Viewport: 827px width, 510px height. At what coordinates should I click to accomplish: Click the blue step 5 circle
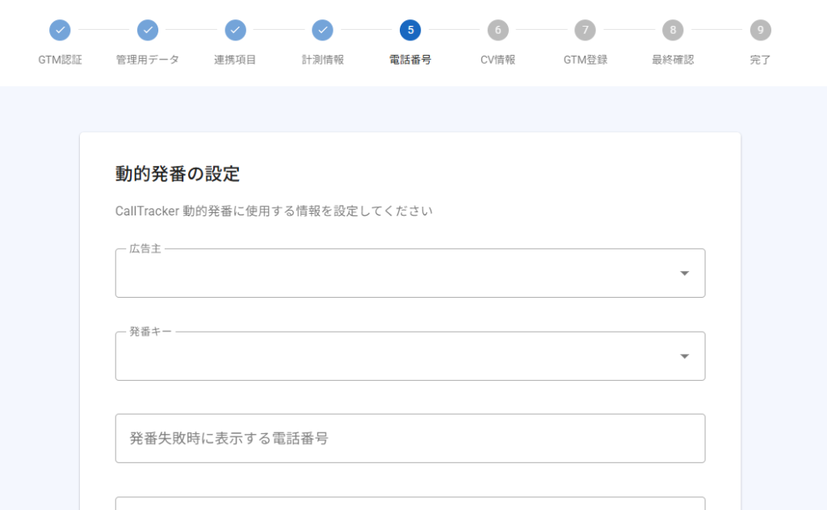click(410, 31)
